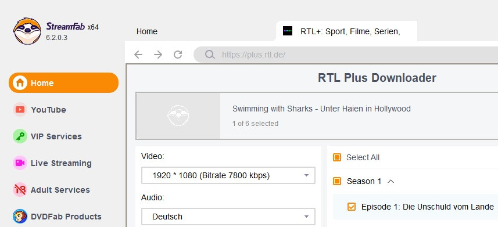Switch to the Home tab
This screenshot has width=498, height=227.
click(147, 31)
